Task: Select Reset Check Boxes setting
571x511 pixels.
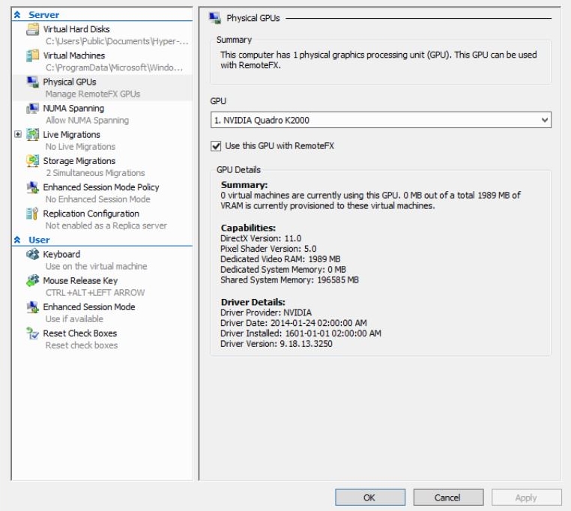Action: coord(79,333)
